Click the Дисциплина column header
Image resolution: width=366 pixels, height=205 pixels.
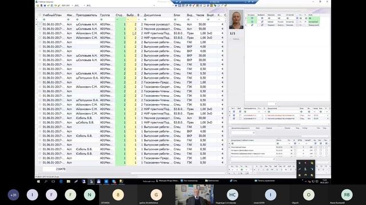[152, 15]
